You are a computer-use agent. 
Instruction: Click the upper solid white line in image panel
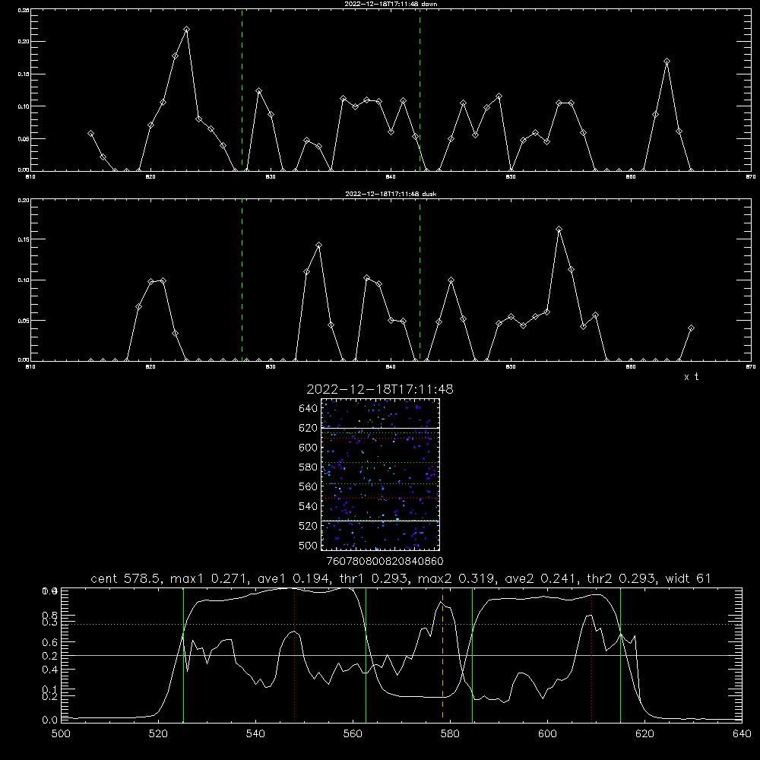click(x=380, y=428)
